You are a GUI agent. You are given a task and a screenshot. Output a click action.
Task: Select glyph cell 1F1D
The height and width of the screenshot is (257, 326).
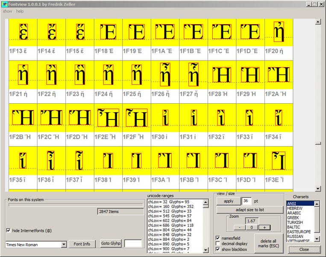pos(250,39)
